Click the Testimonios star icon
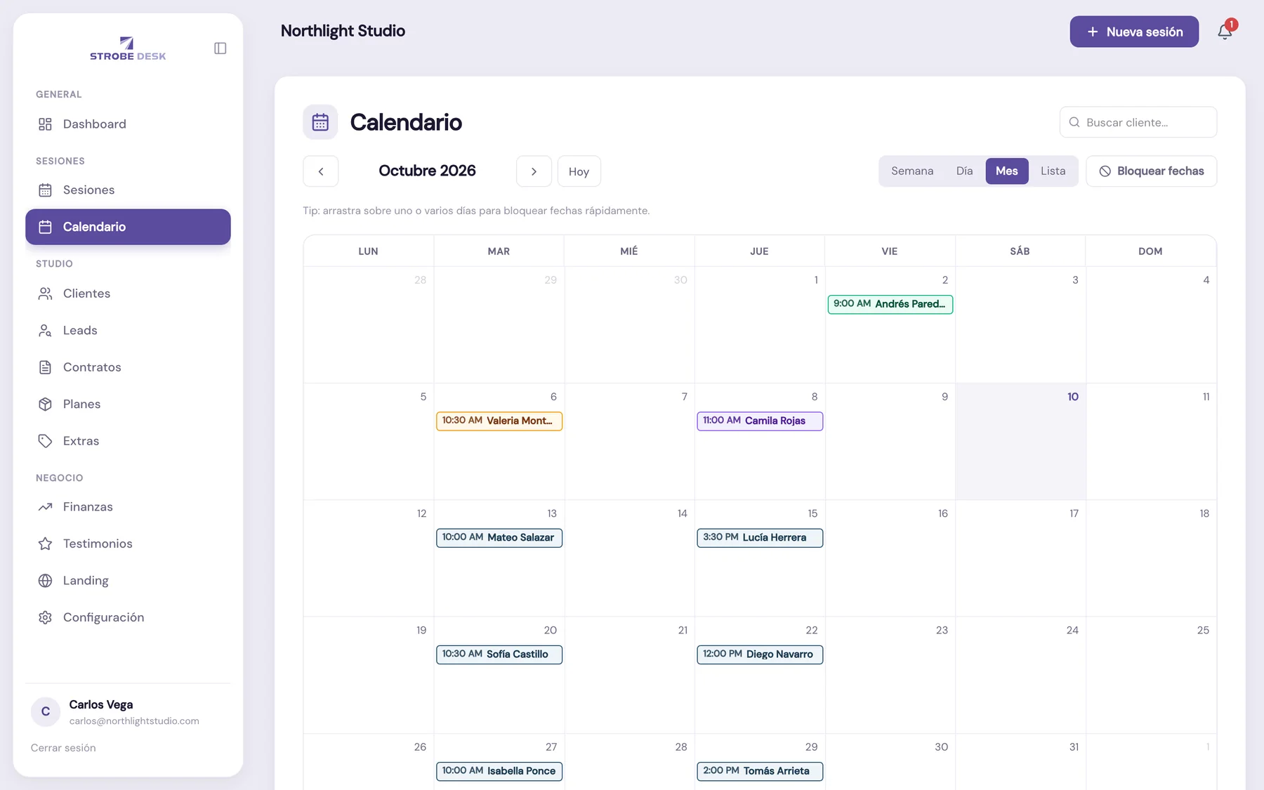1264x790 pixels. [x=45, y=544]
